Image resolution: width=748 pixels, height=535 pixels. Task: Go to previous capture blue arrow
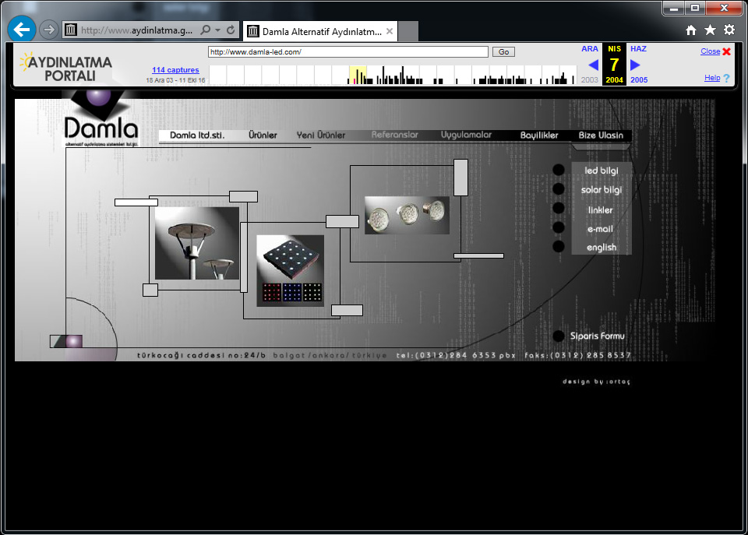point(594,65)
